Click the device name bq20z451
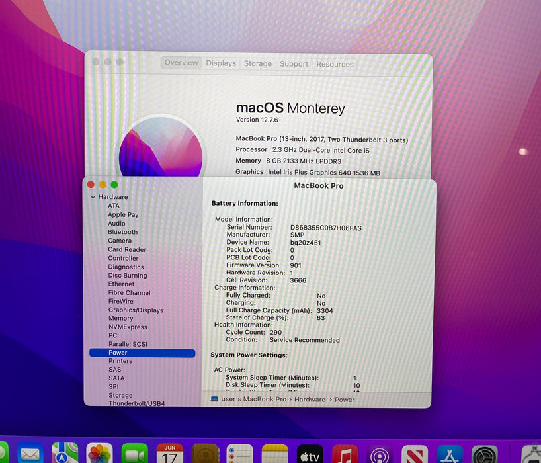 coord(306,243)
